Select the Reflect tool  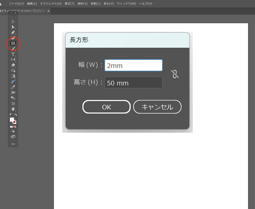click(x=13, y=60)
